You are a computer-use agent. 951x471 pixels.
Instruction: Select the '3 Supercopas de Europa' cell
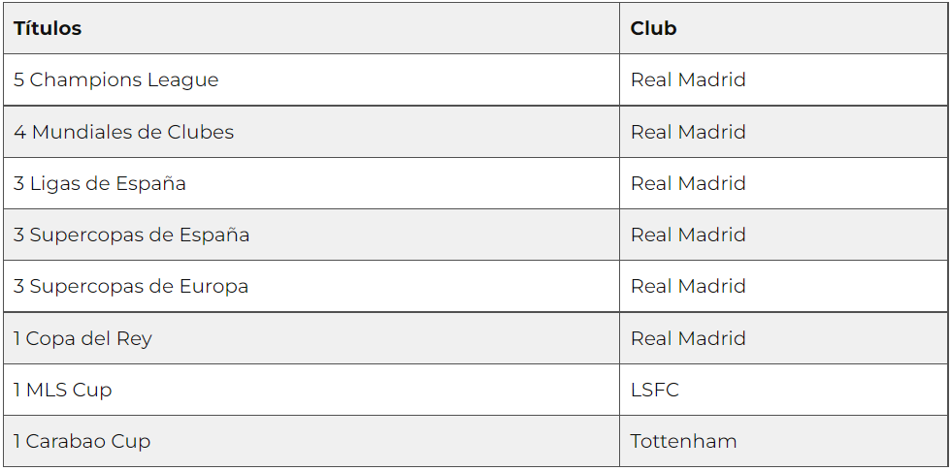click(x=131, y=286)
